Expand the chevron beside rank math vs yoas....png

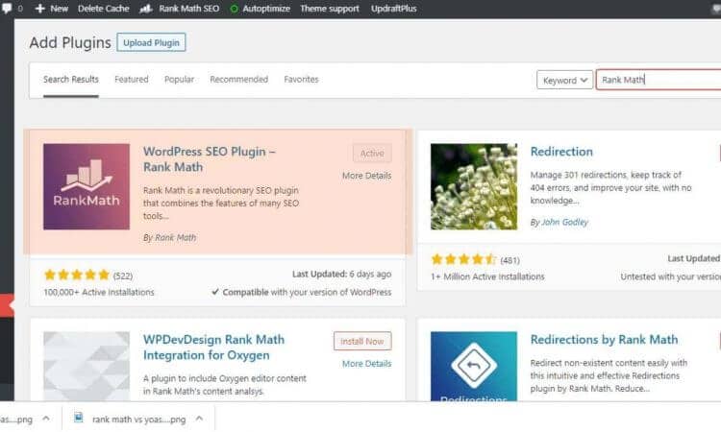click(199, 419)
